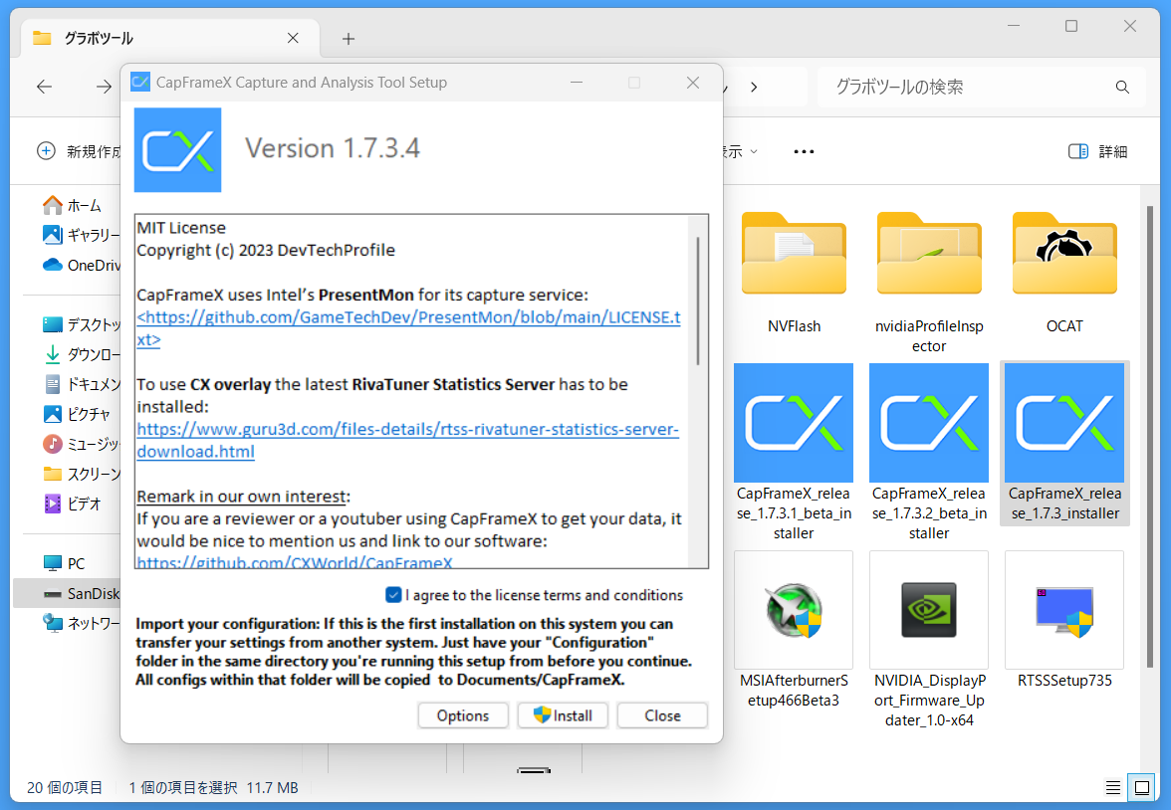Open デスクトップ folder in sidebar
The width and height of the screenshot is (1171, 810).
click(81, 324)
